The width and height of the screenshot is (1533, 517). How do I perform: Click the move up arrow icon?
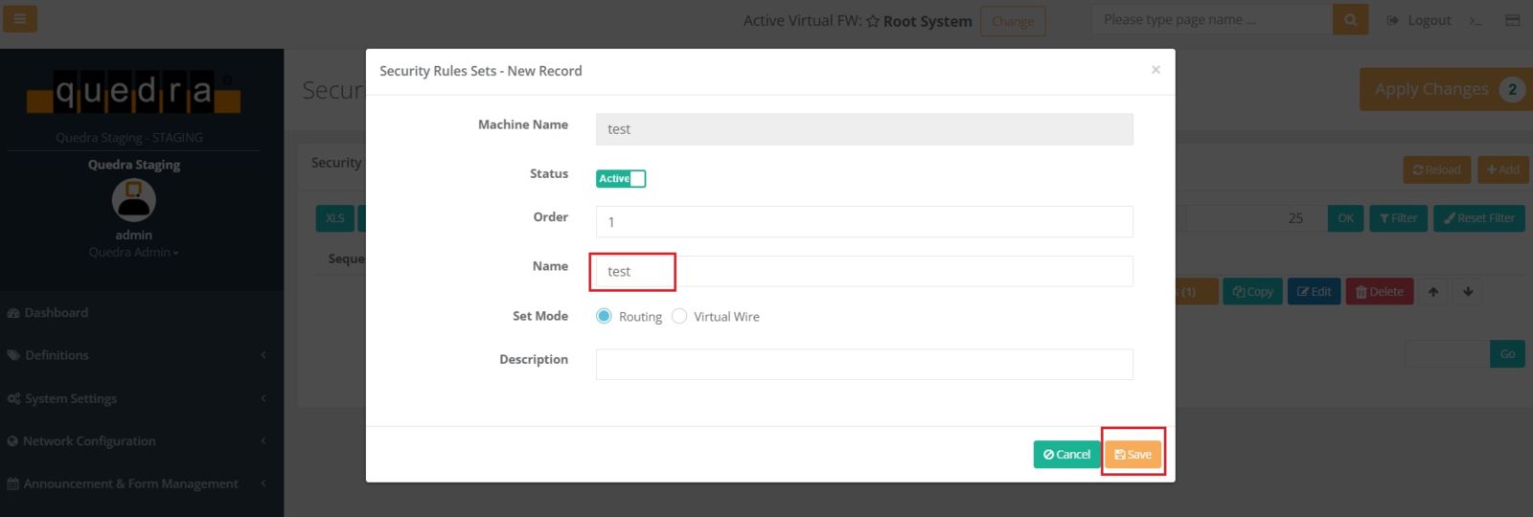coord(1433,292)
